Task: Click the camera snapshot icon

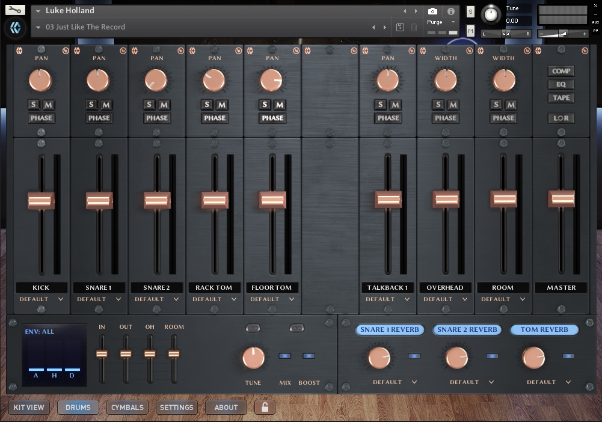Action: tap(432, 11)
